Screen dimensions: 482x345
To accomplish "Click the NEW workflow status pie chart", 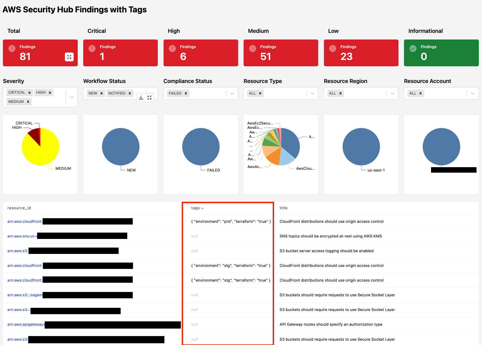I will coord(121,147).
